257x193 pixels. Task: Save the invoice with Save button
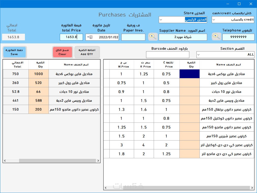[15, 52]
